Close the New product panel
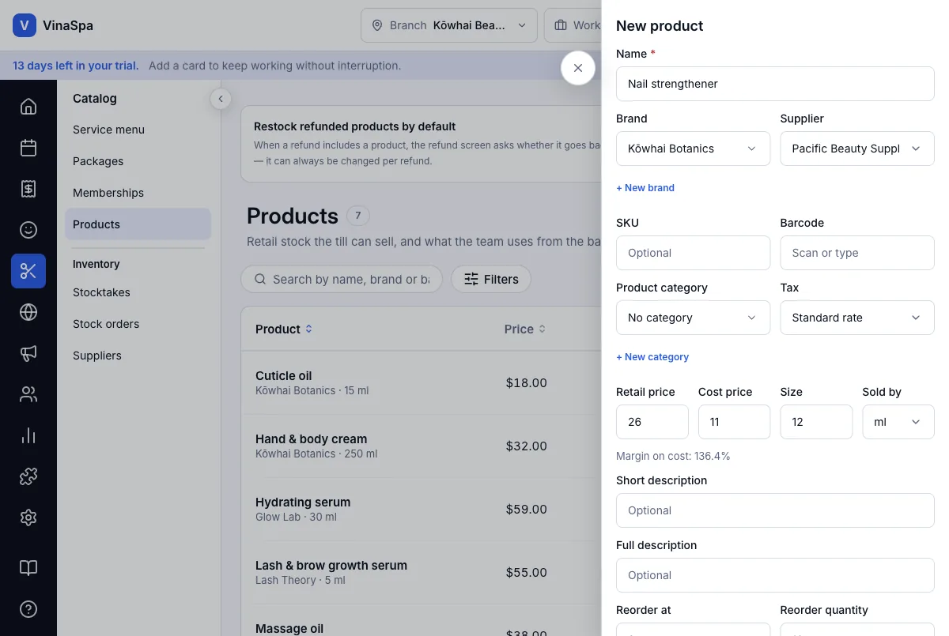 [x=578, y=68]
